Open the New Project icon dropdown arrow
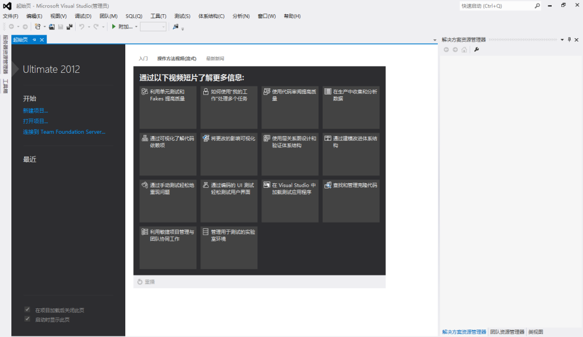This screenshot has height=337, width=583. click(x=44, y=27)
